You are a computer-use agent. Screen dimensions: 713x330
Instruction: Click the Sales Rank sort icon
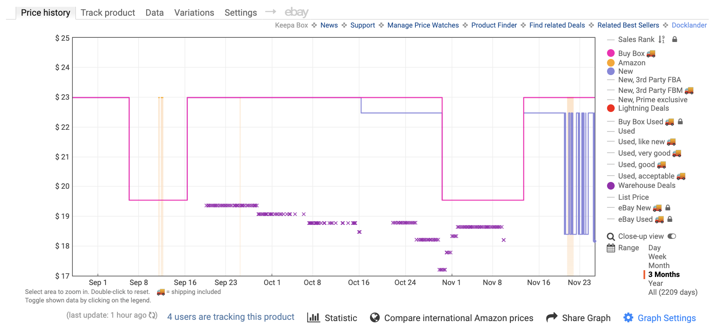pos(662,39)
